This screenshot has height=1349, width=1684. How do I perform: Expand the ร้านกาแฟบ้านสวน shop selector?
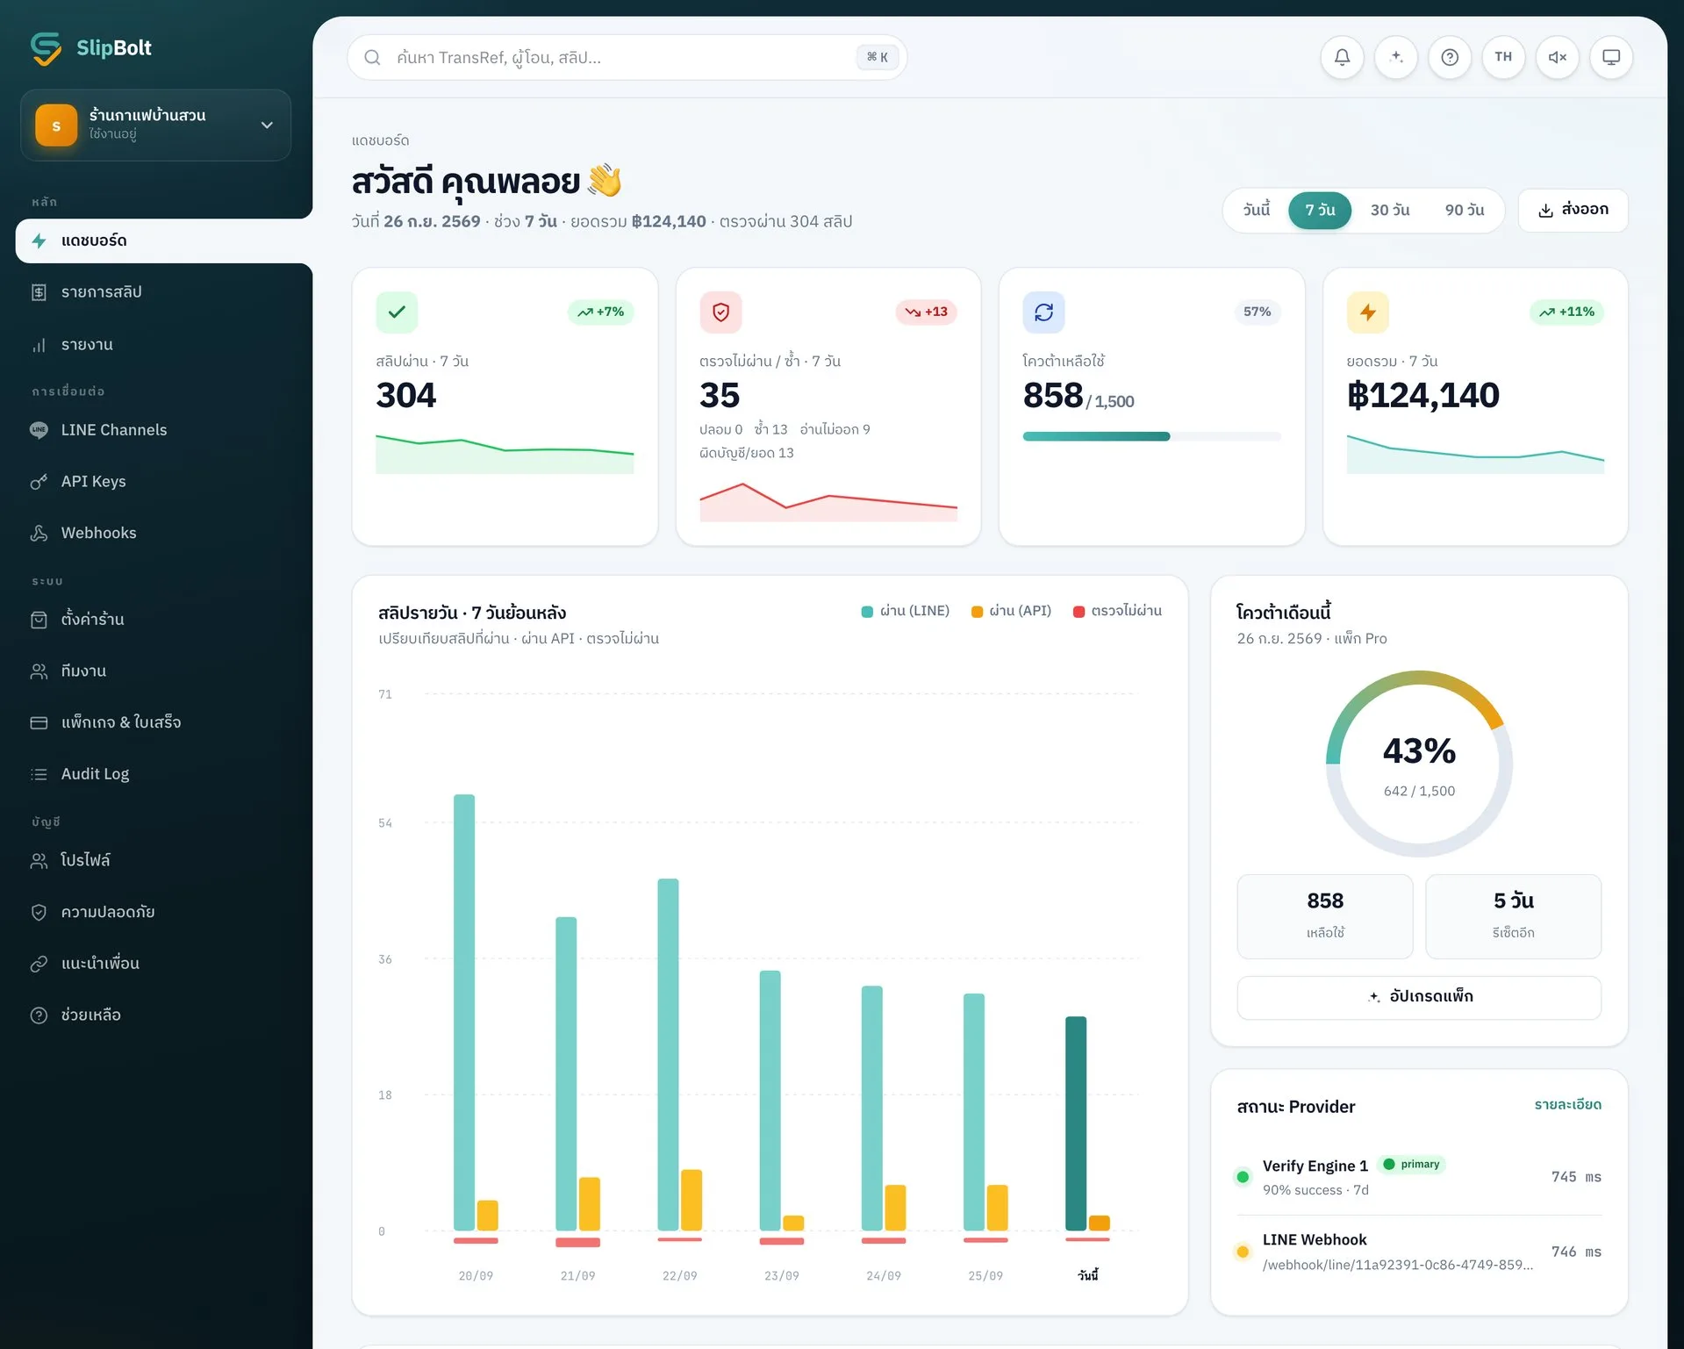pos(155,126)
